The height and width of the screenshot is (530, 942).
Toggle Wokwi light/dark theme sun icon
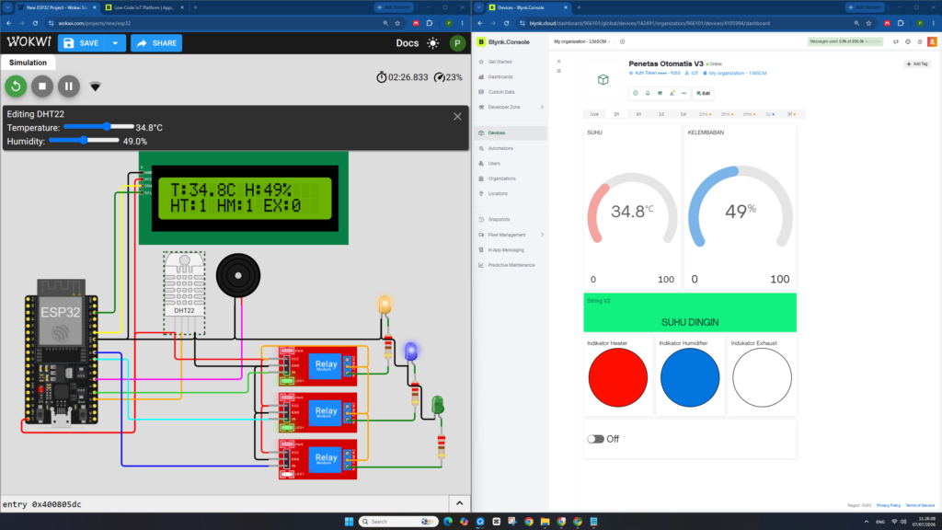tap(432, 43)
